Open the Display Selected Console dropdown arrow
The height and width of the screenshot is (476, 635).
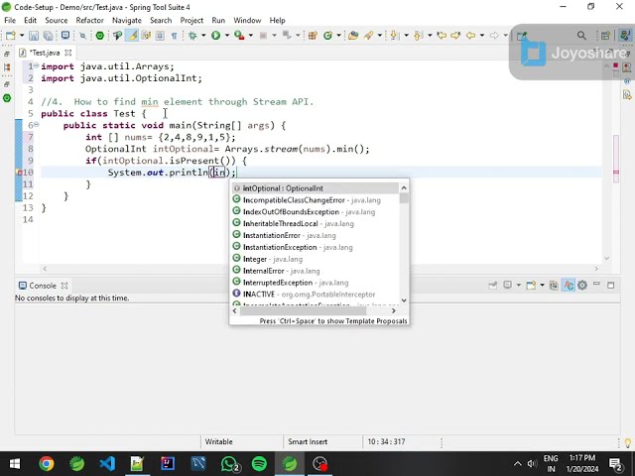518,286
